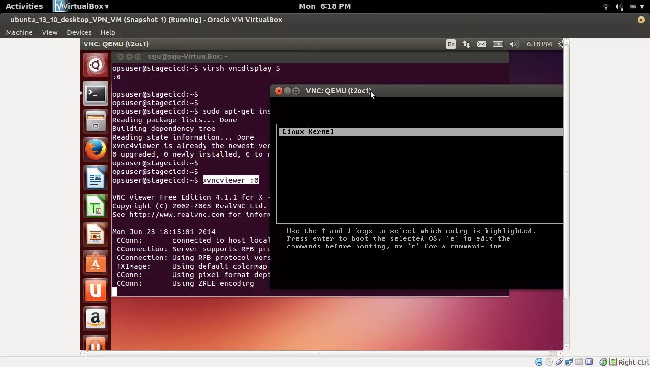Open the Amazon launcher icon

96,319
